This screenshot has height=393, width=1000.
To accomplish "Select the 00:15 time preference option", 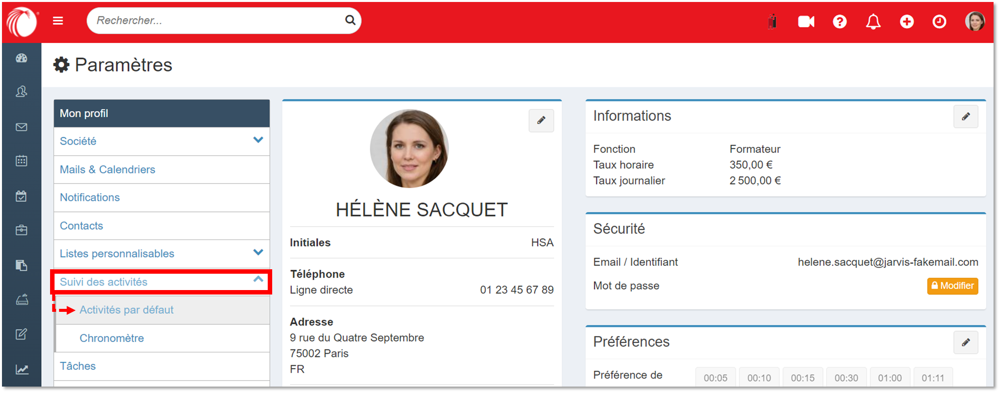I will (x=802, y=378).
